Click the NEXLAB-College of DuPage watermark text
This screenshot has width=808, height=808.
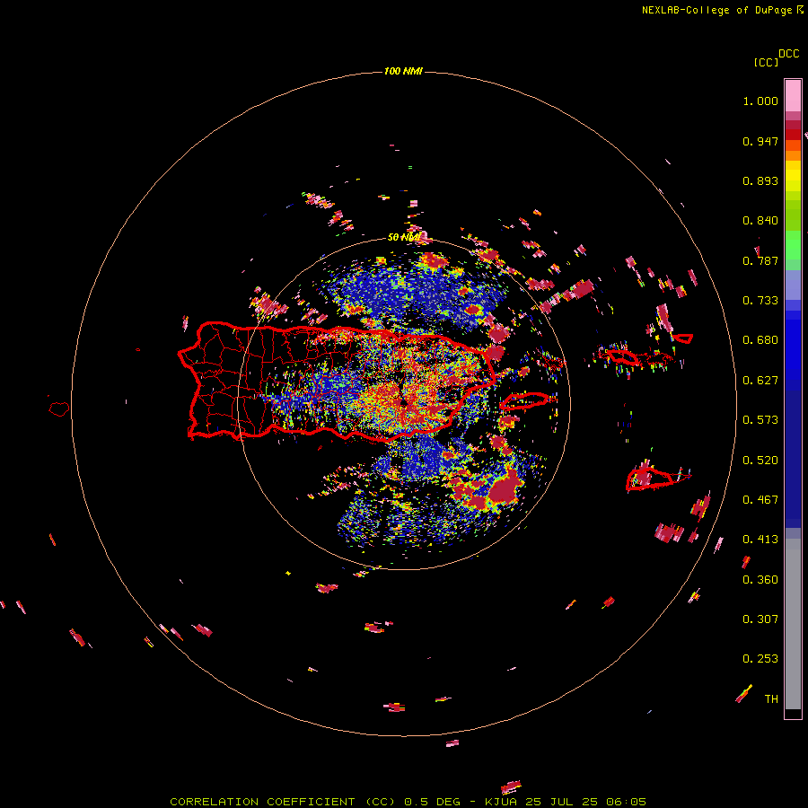click(716, 10)
